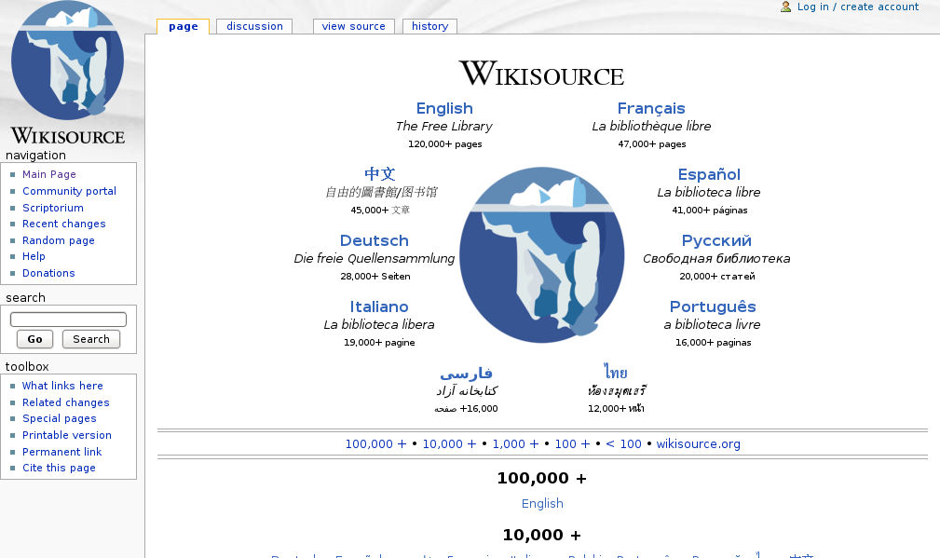
Task: Click English under the 100,000 + heading
Action: [x=542, y=503]
